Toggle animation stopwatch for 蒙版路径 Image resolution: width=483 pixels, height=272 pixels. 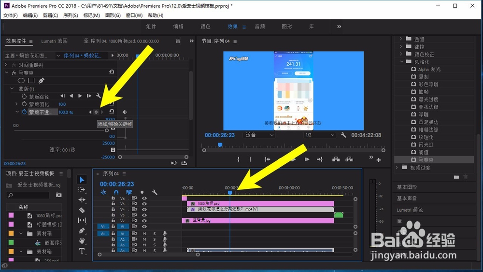(24, 97)
